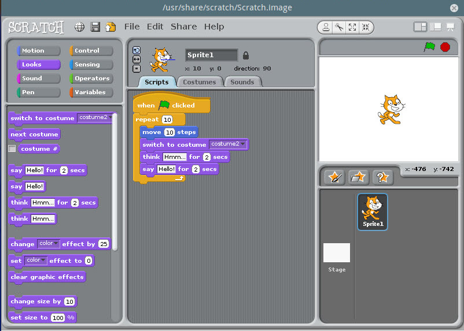Click the seconds value in script say block
The height and width of the screenshot is (331, 464).
196,169
